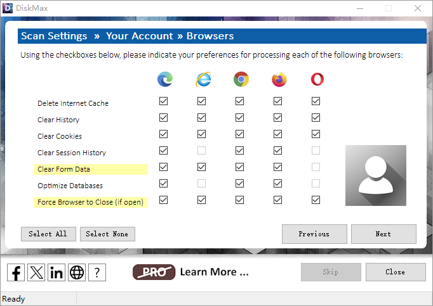Toggle Optimize Databases for Firefox

point(278,184)
